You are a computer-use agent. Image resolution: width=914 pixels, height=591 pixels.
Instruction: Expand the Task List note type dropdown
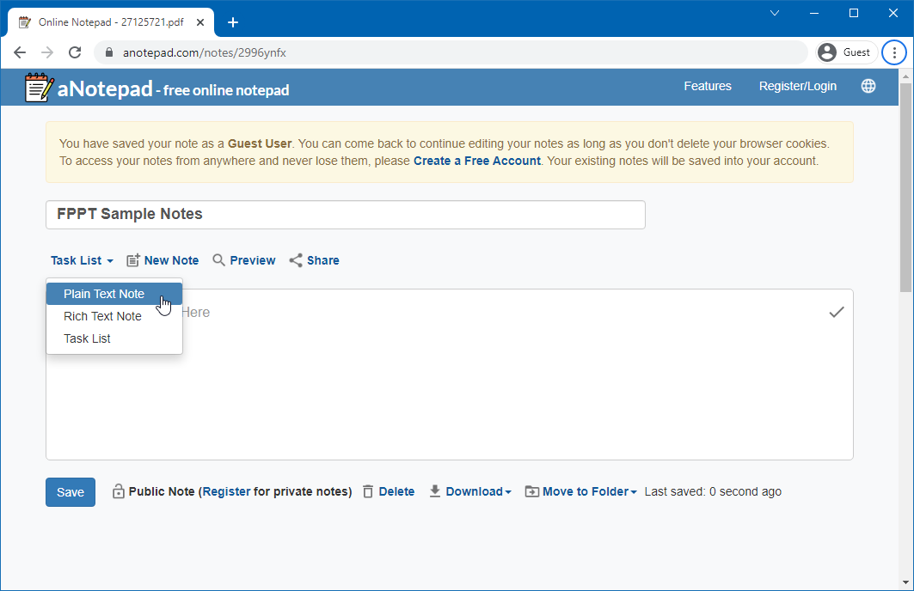pyautogui.click(x=82, y=260)
